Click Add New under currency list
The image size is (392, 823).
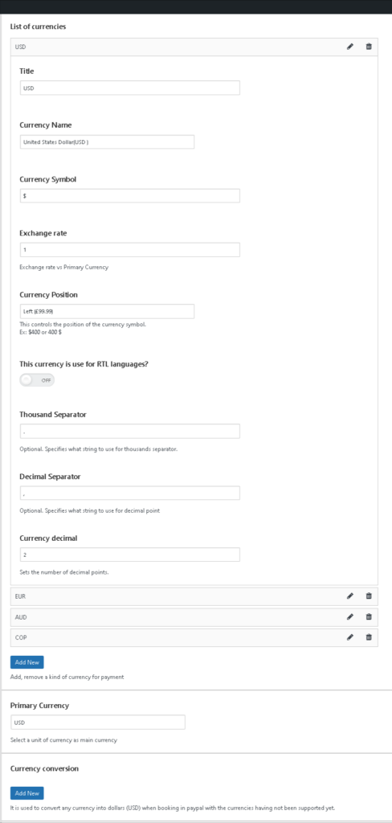[27, 662]
